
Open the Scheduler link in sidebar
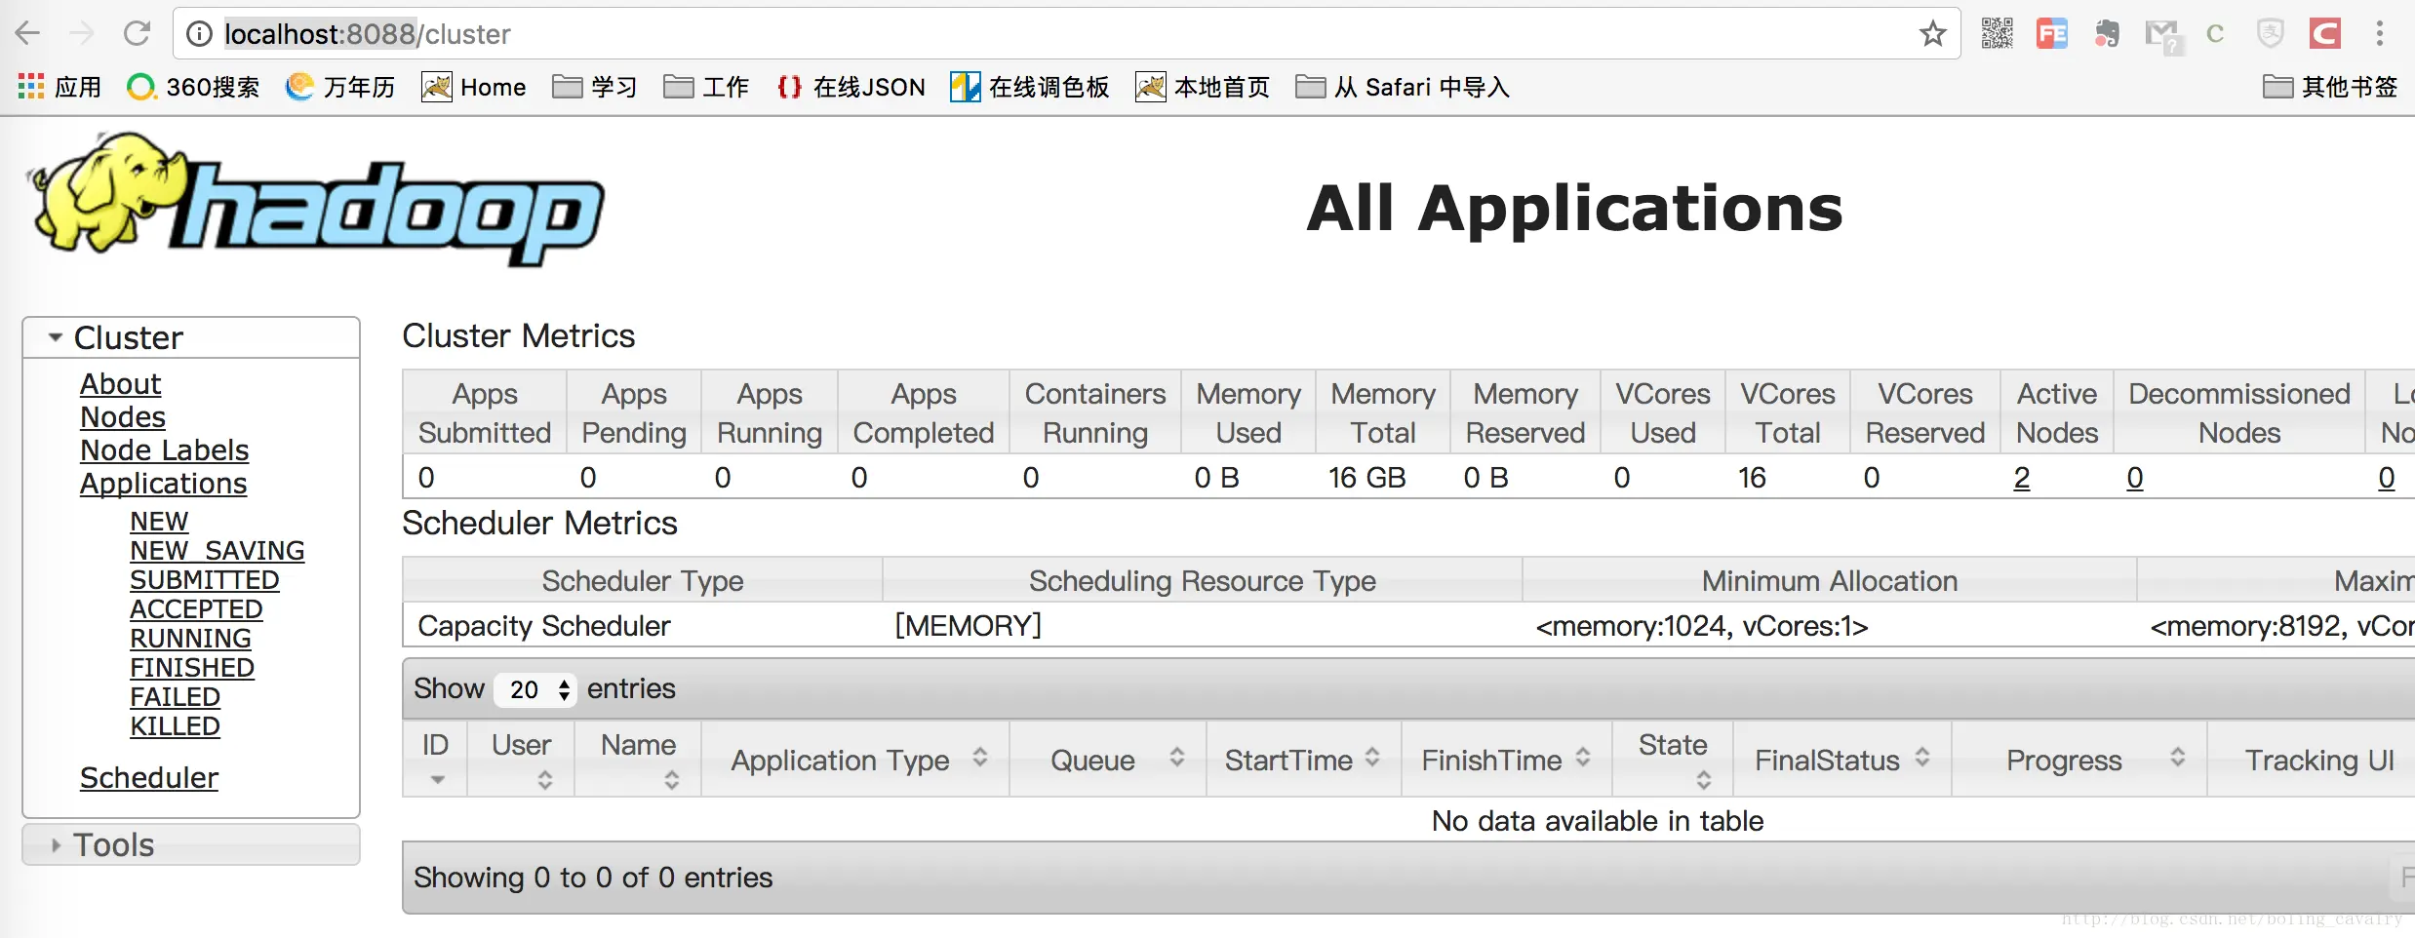148,778
